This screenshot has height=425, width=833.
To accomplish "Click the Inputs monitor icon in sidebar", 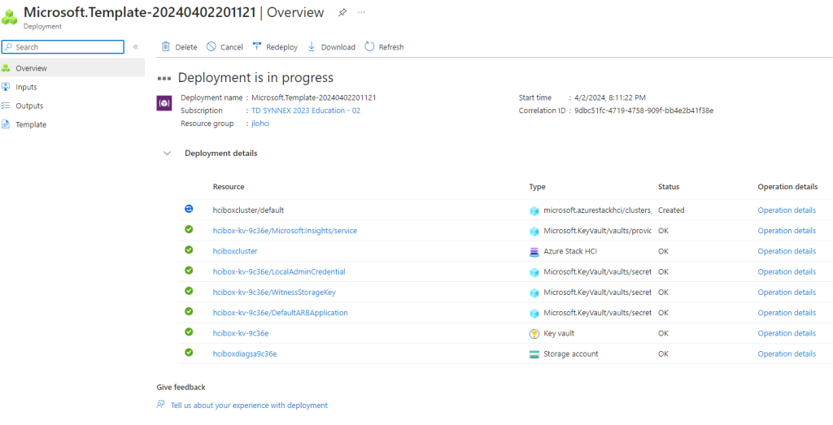I will tap(6, 86).
